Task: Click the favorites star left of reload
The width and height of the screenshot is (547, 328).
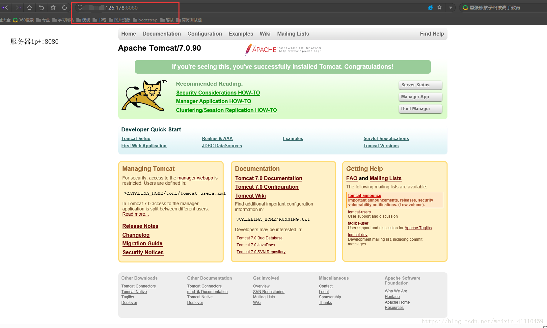Action: pyautogui.click(x=53, y=7)
